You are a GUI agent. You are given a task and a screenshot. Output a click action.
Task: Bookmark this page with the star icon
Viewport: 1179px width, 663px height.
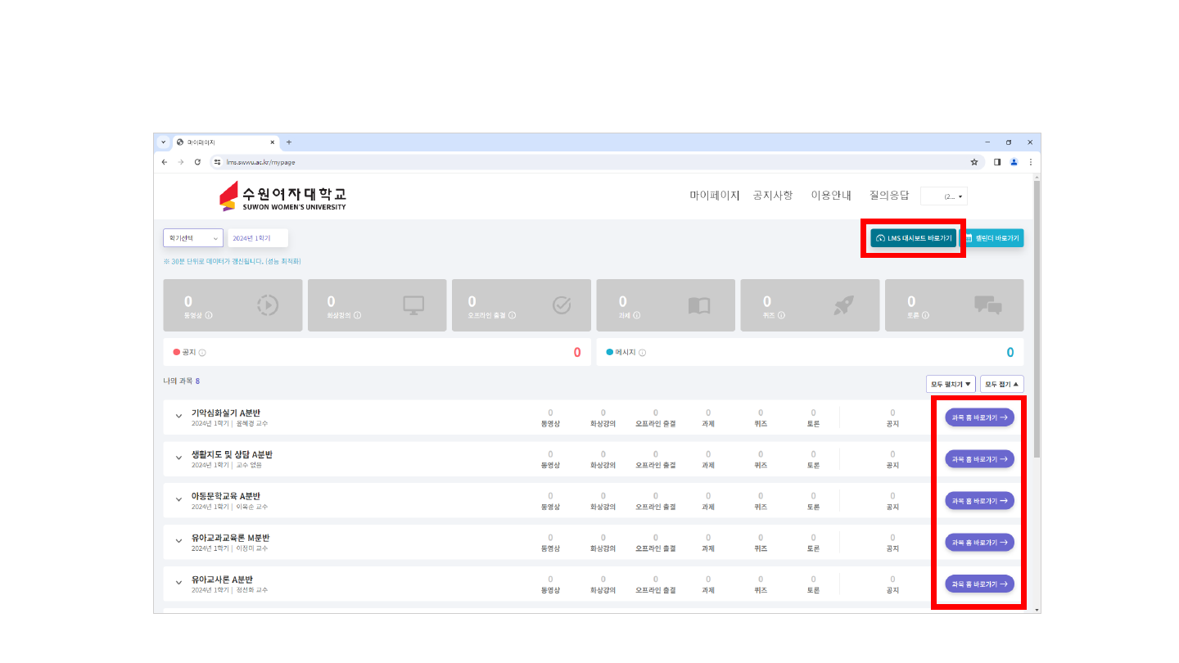pyautogui.click(x=974, y=162)
